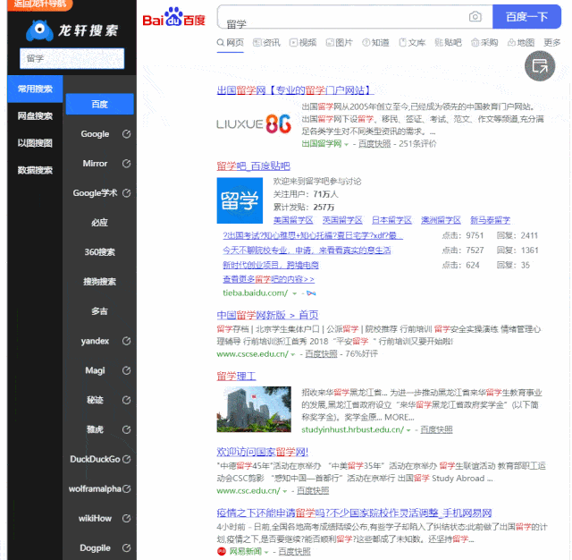Open 英国留学区 sub-forum link
Viewport: 572px width, 560px height.
[x=342, y=220]
